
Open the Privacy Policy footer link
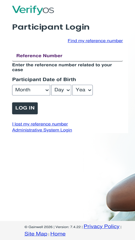pos(102,226)
